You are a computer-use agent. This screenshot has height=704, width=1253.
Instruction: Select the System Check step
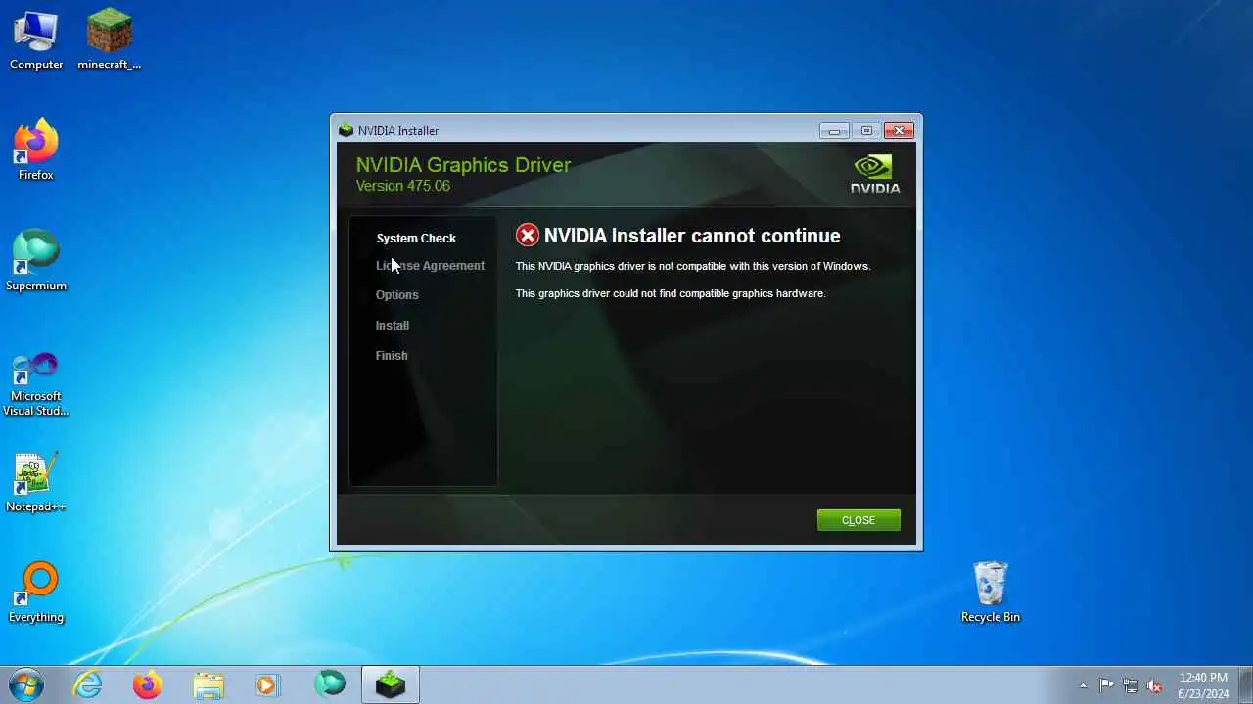tap(416, 238)
